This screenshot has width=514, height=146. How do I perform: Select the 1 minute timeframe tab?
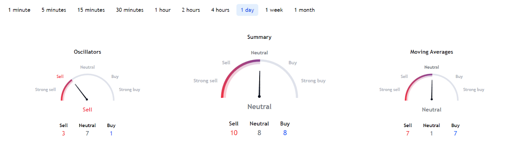(x=19, y=10)
